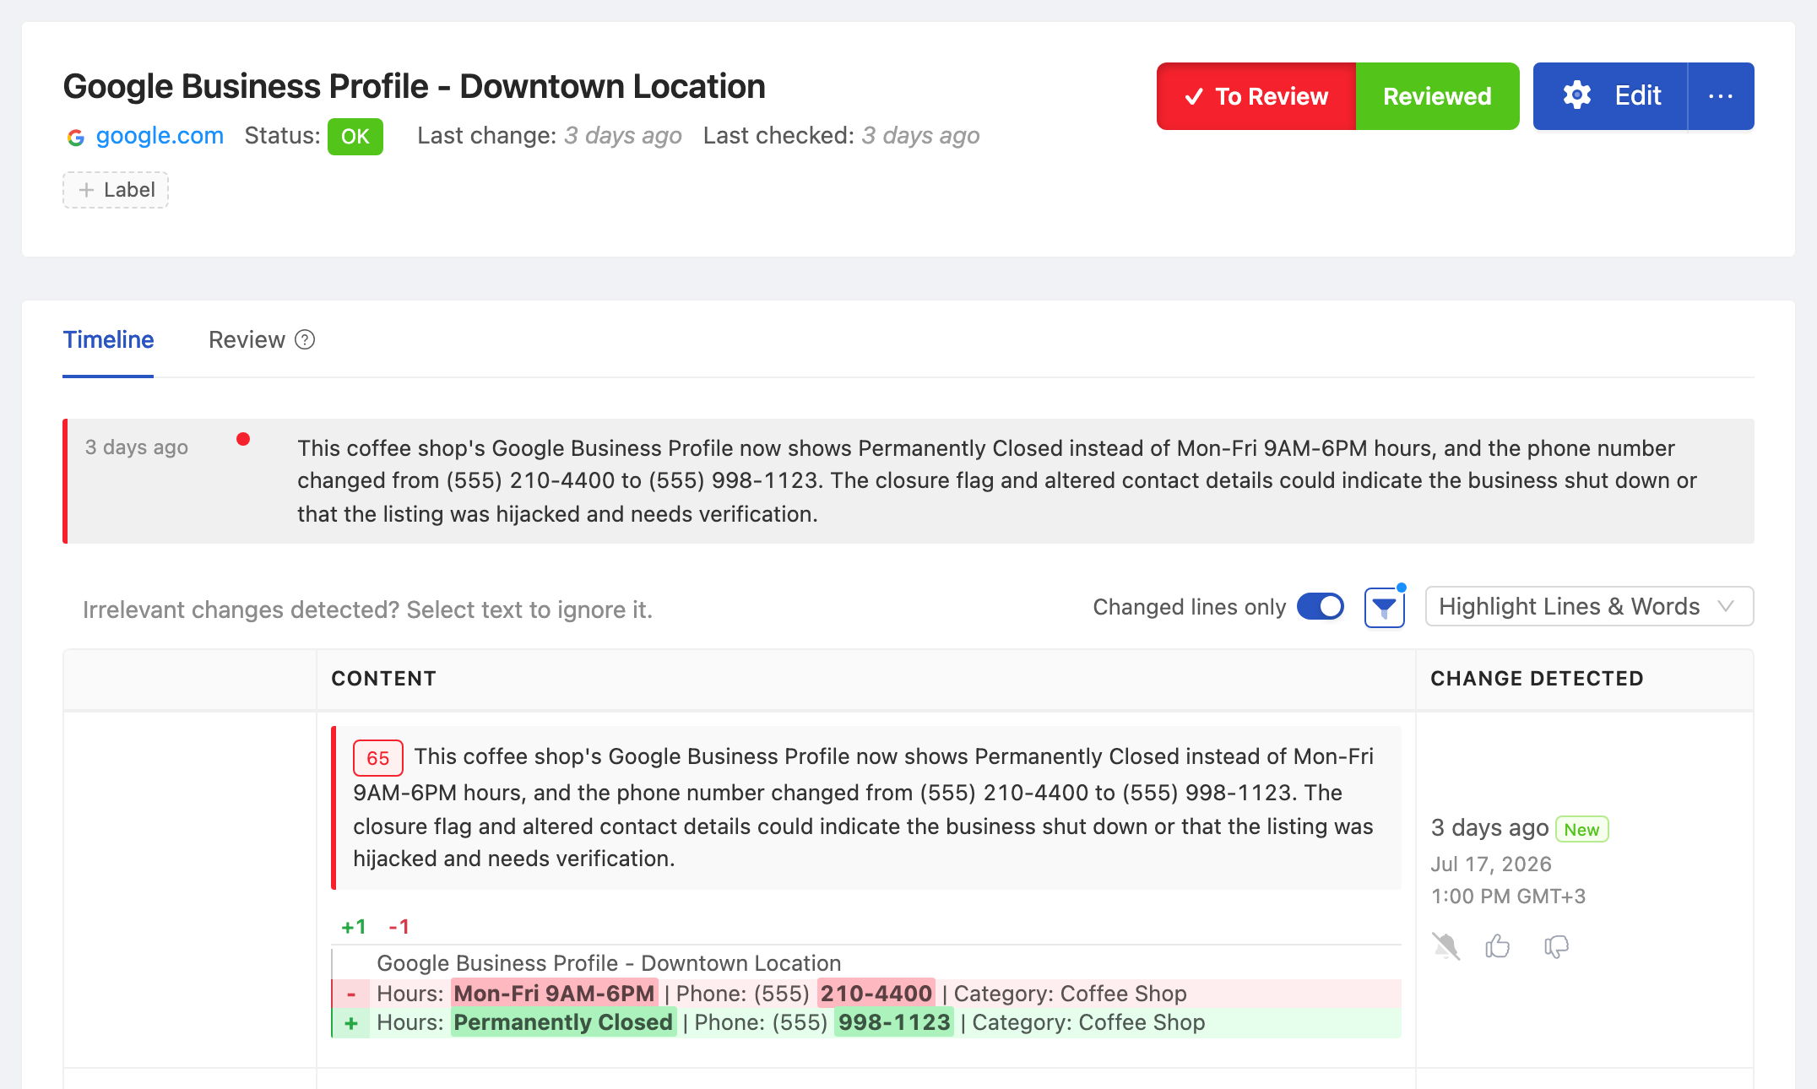
Task: Open the three-dots more options menu
Action: [1721, 96]
